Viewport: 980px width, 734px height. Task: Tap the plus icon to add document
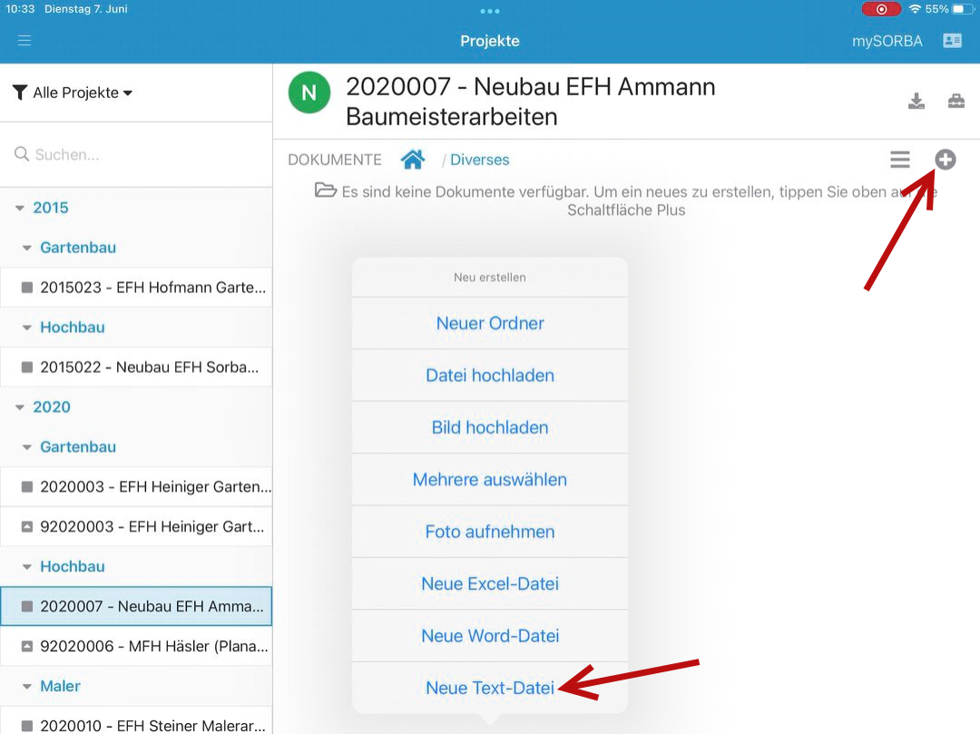pos(946,160)
